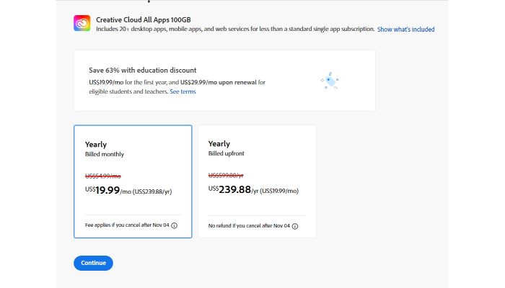Click the "Fee applies if you cancel" text

[x=127, y=225]
